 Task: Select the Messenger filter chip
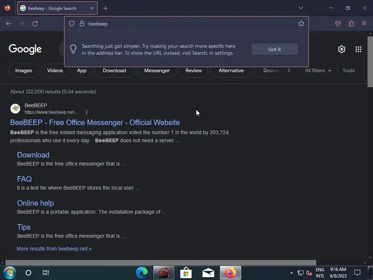coord(157,70)
